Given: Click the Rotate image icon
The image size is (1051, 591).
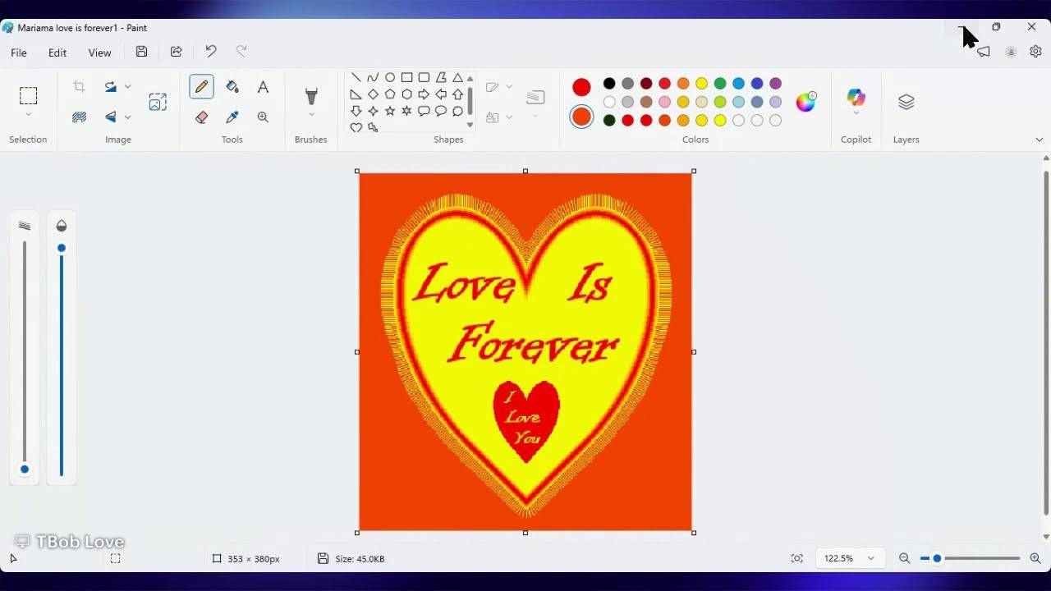Looking at the screenshot, I should coord(111,87).
